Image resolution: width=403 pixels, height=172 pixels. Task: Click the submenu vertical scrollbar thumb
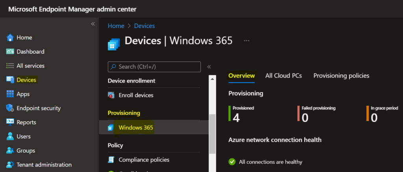[212, 134]
